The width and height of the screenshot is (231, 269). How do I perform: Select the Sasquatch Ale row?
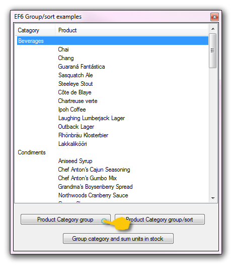pyautogui.click(x=113, y=75)
